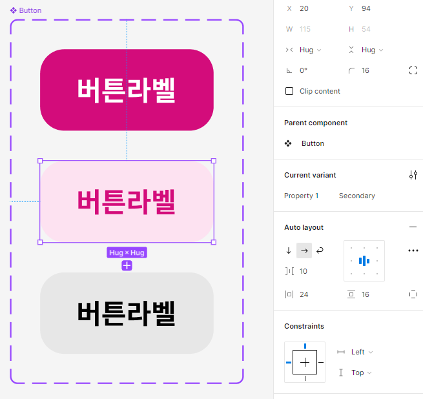This screenshot has height=399, width=423.
Task: Select the gray button variant
Action: [127, 313]
